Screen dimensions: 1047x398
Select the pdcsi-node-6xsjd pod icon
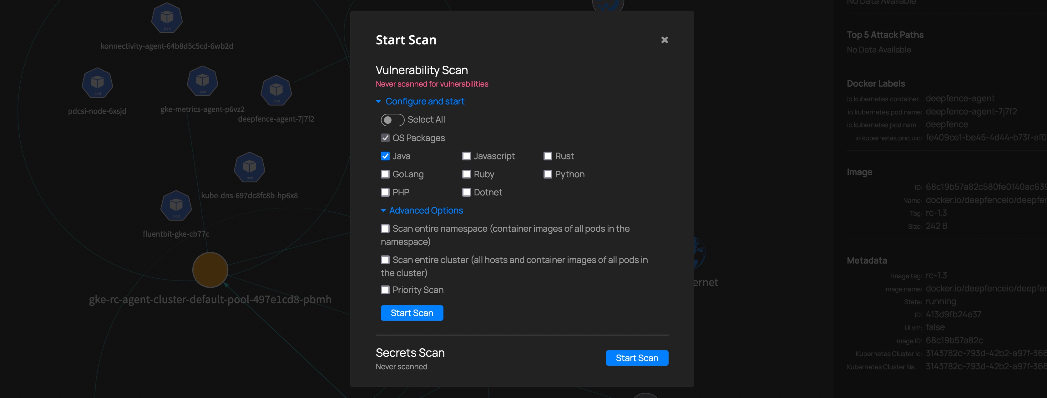click(x=97, y=83)
